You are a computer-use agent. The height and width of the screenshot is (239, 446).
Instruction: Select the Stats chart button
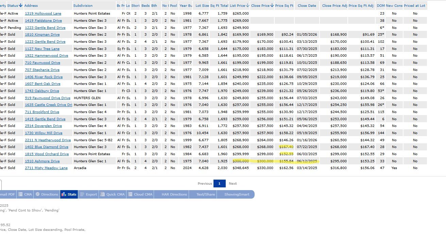click(69, 195)
